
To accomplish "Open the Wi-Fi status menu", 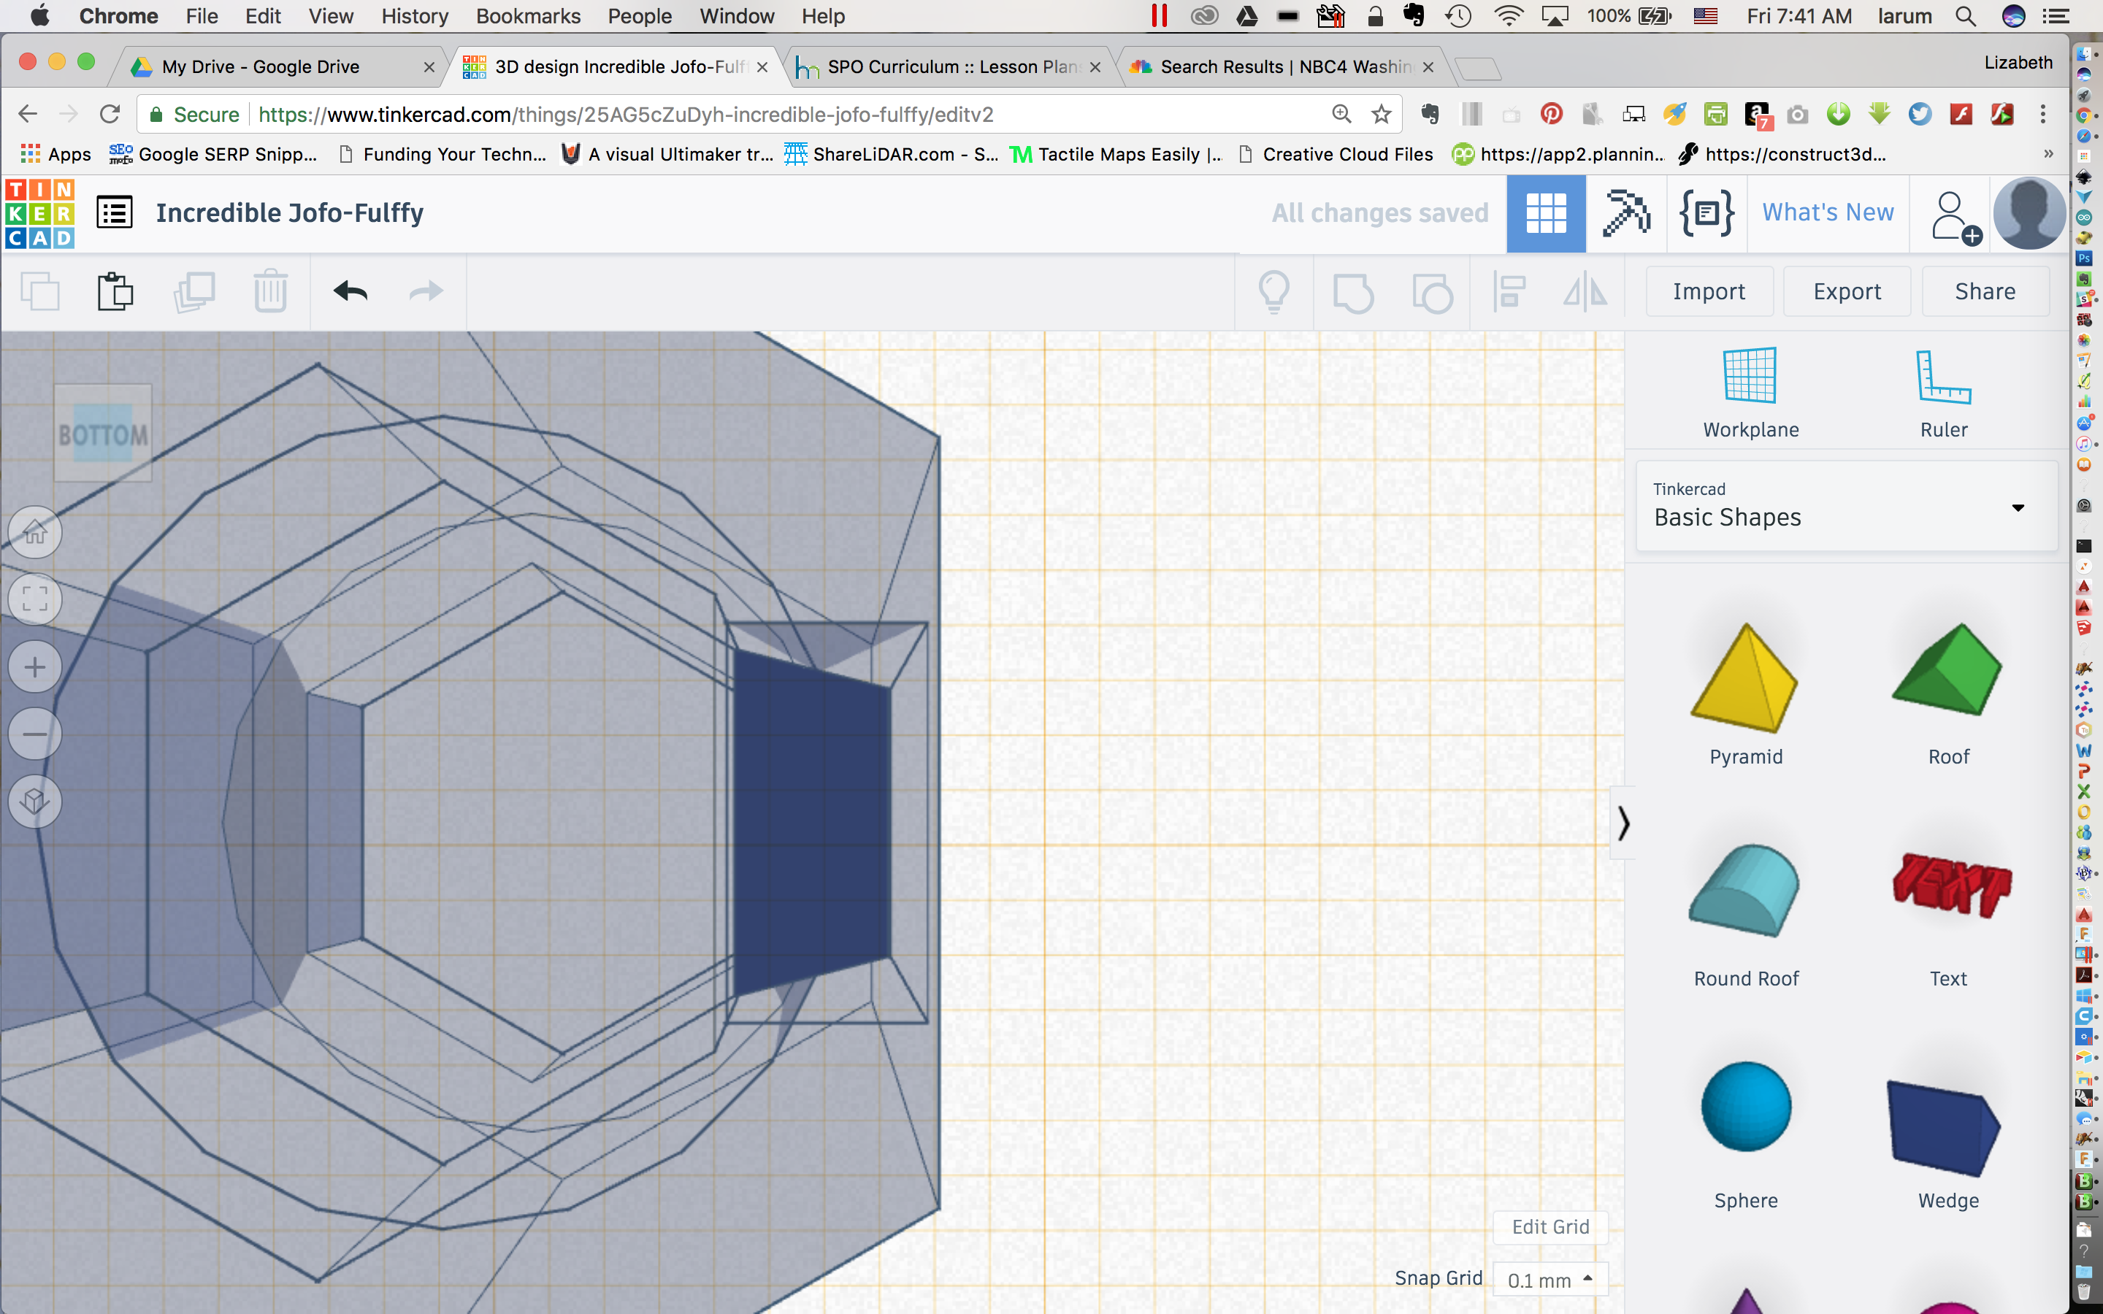I will pos(1509,17).
